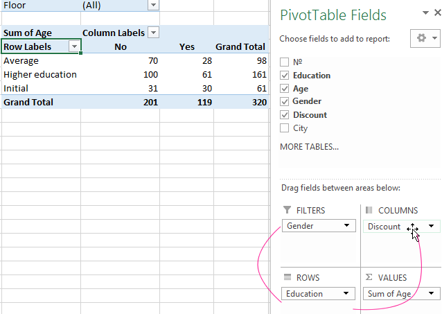
Task: Open the Row Labels filter dropdown
Action: point(74,46)
